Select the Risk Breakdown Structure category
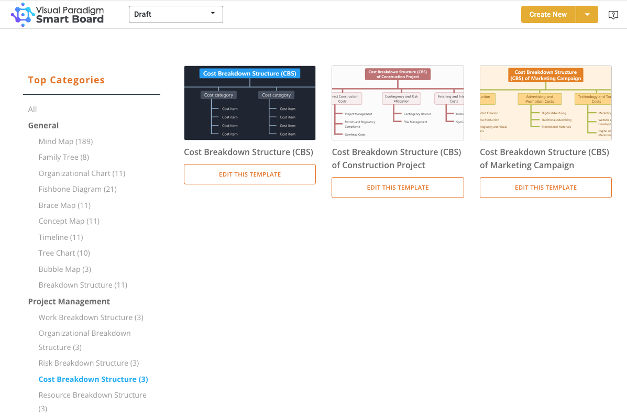Image resolution: width=627 pixels, height=417 pixels. click(x=89, y=363)
